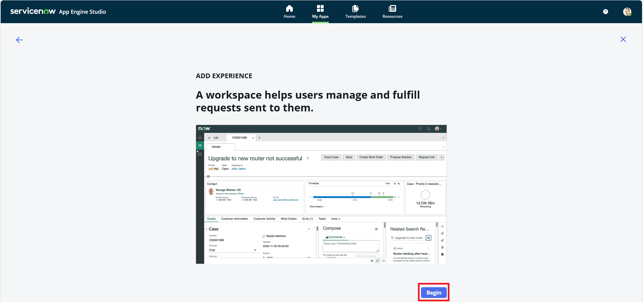
Task: Click the blue Timeline progress bar
Action: tap(341, 197)
